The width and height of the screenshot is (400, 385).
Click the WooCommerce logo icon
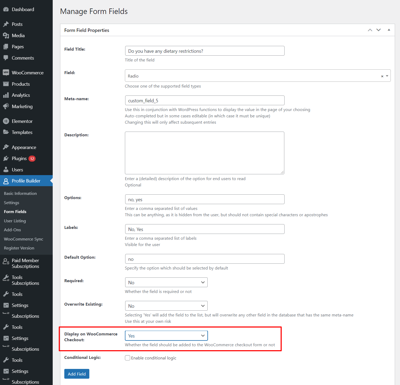coord(6,73)
